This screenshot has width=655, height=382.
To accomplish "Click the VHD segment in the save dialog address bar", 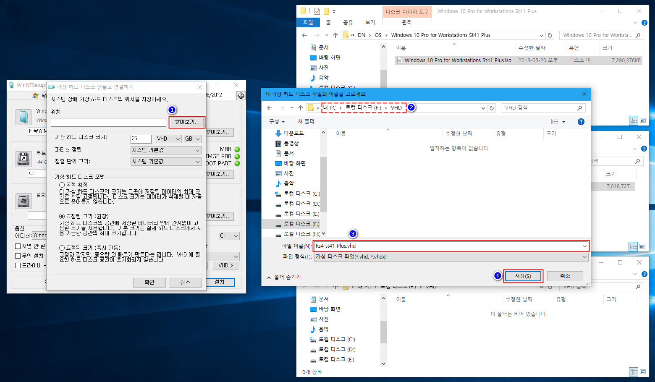I will (x=396, y=108).
